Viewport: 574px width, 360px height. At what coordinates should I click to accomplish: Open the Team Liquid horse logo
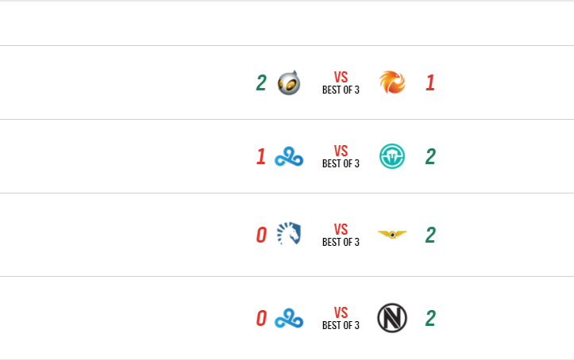(x=289, y=235)
